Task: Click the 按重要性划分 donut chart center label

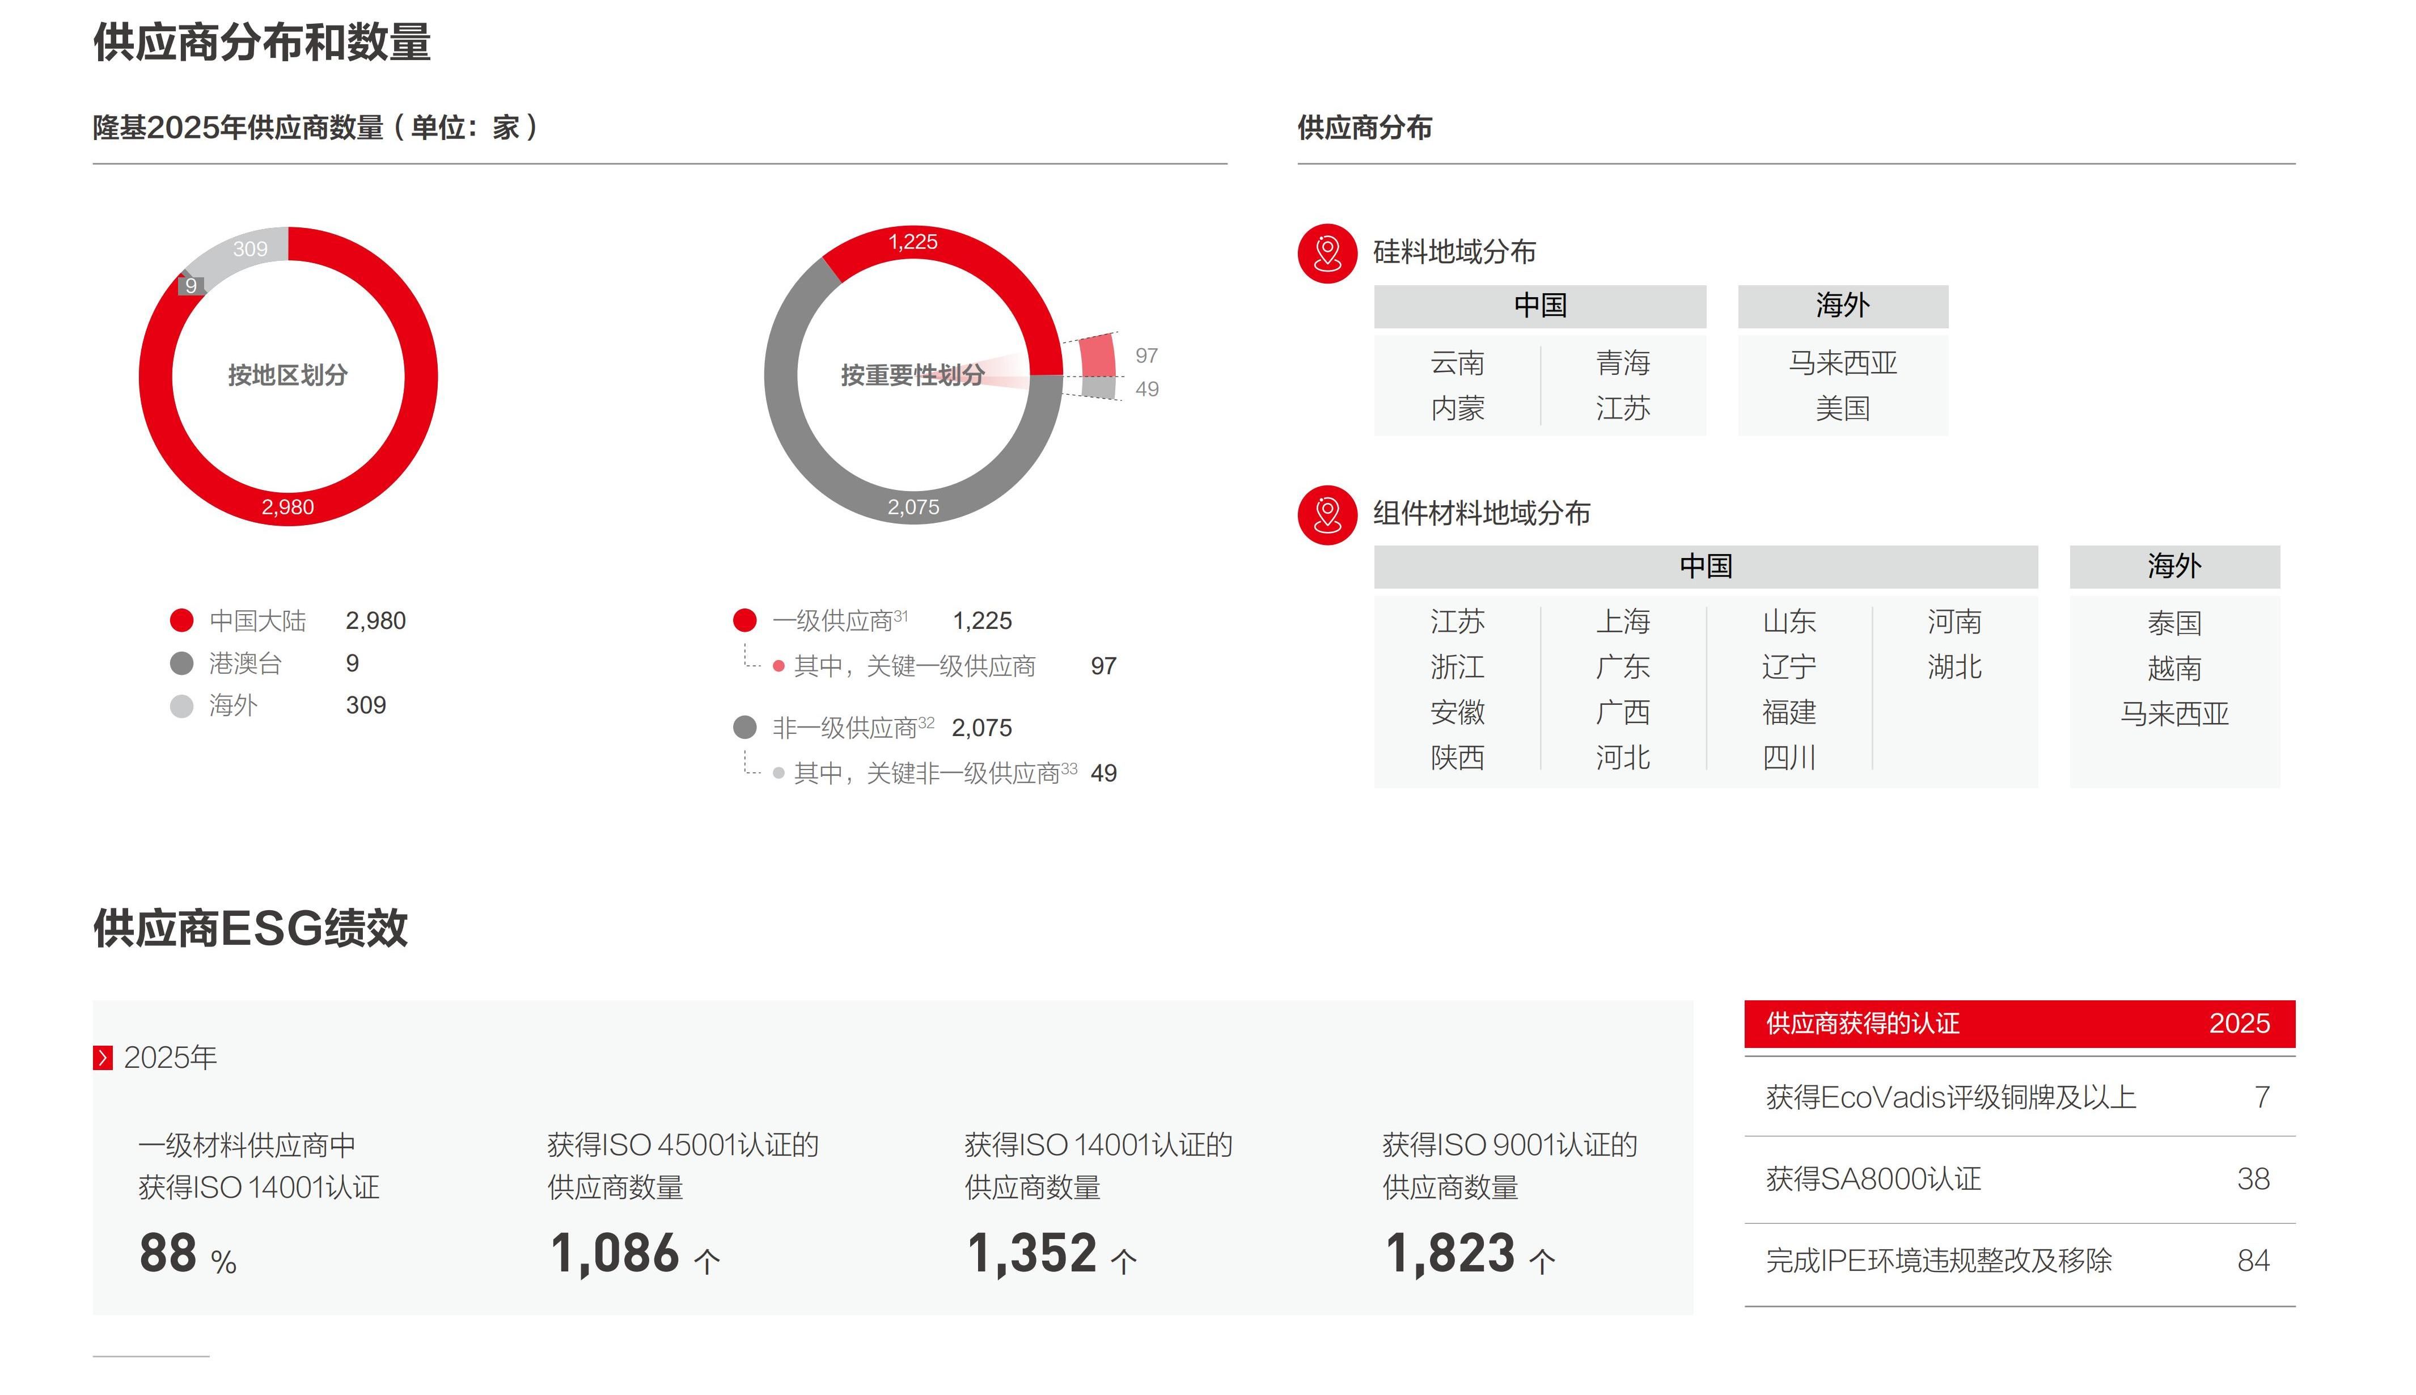Action: pyautogui.click(x=912, y=375)
